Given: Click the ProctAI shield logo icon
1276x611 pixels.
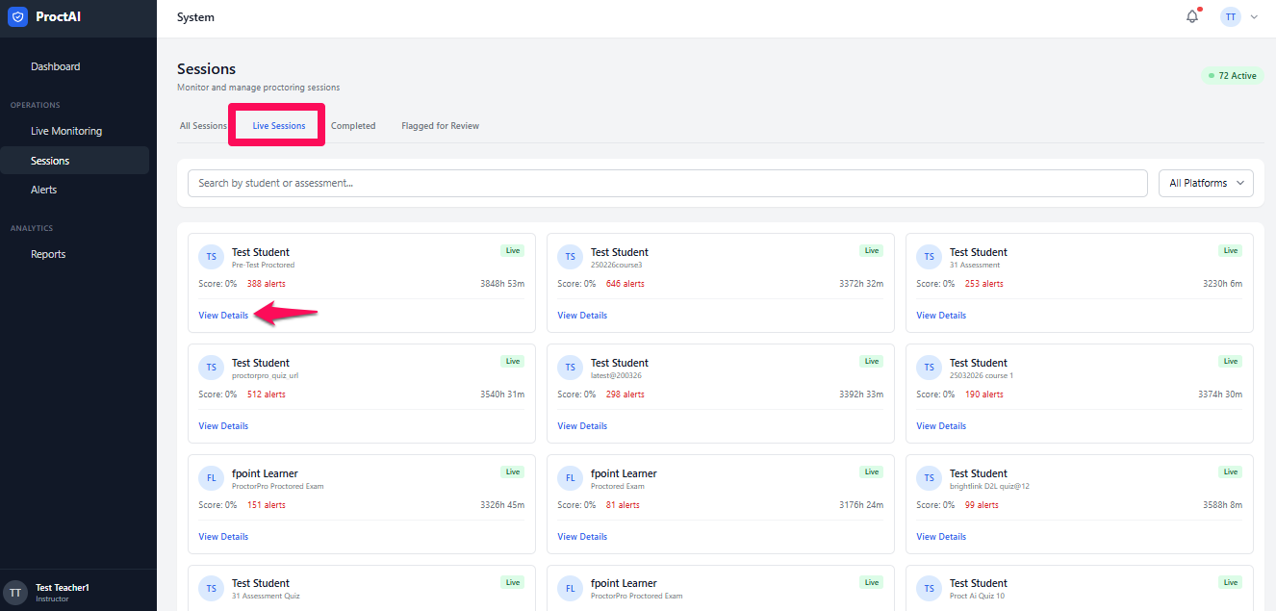Looking at the screenshot, I should [x=17, y=17].
